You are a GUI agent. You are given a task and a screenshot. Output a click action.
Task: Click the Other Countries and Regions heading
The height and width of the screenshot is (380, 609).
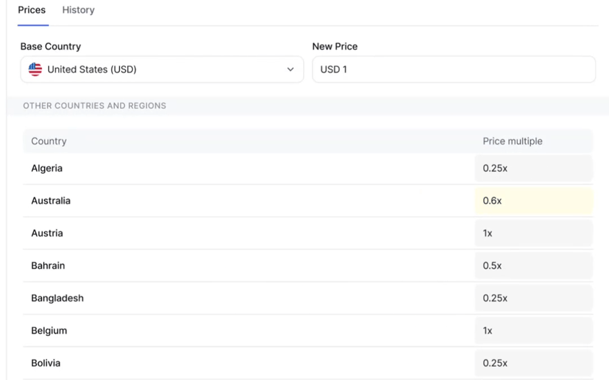tap(94, 106)
